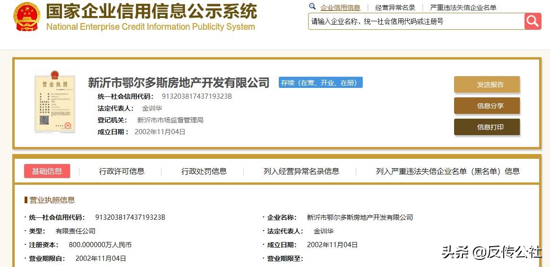This screenshot has width=550, height=267.
Task: Switch to the 行政许可信息 tab
Action: click(122, 171)
